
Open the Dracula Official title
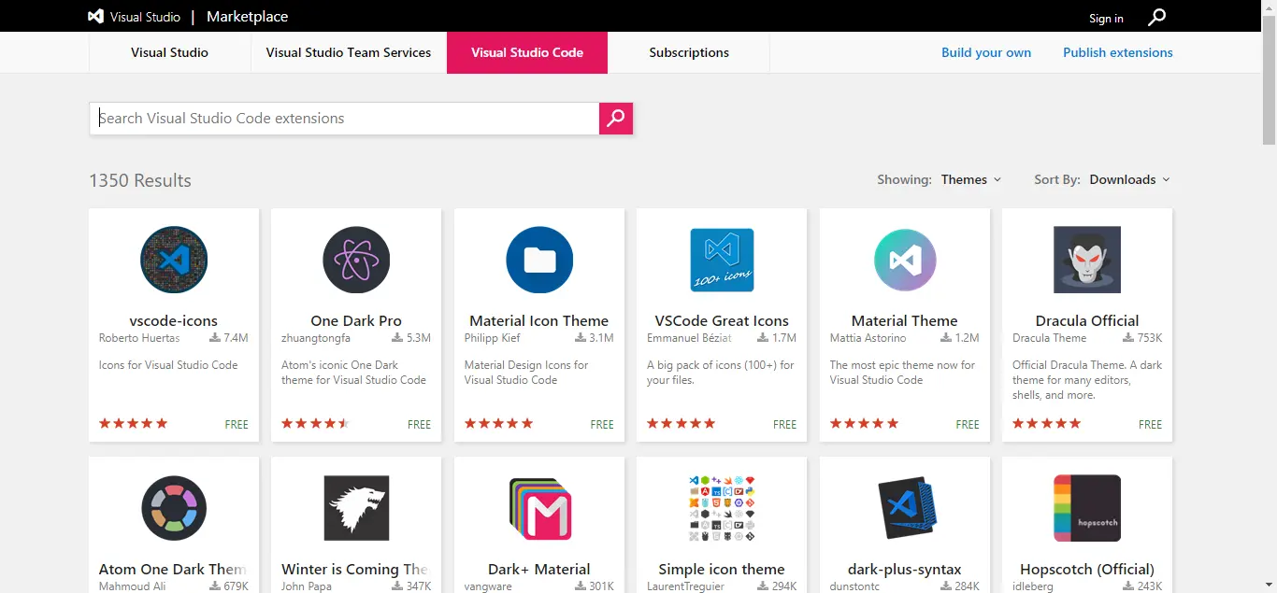click(x=1087, y=320)
